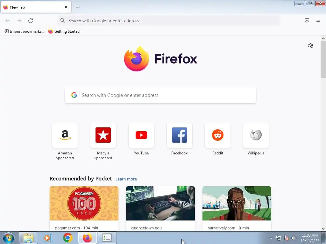Click the address bar search field
This screenshot has width=326, height=244.
point(169,21)
